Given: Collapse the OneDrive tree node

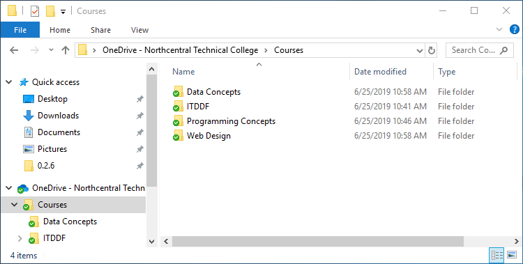Looking at the screenshot, I should pos(9,188).
